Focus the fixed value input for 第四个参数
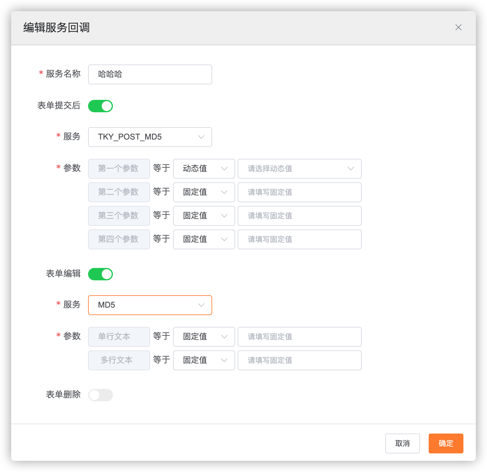 [299, 239]
